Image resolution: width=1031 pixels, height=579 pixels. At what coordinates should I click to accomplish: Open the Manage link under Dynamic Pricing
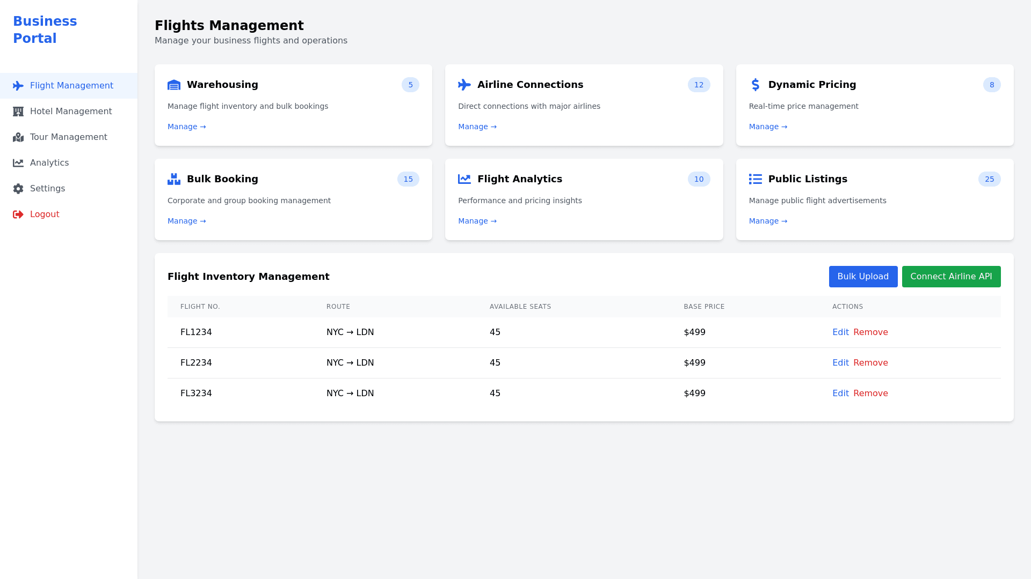768,127
